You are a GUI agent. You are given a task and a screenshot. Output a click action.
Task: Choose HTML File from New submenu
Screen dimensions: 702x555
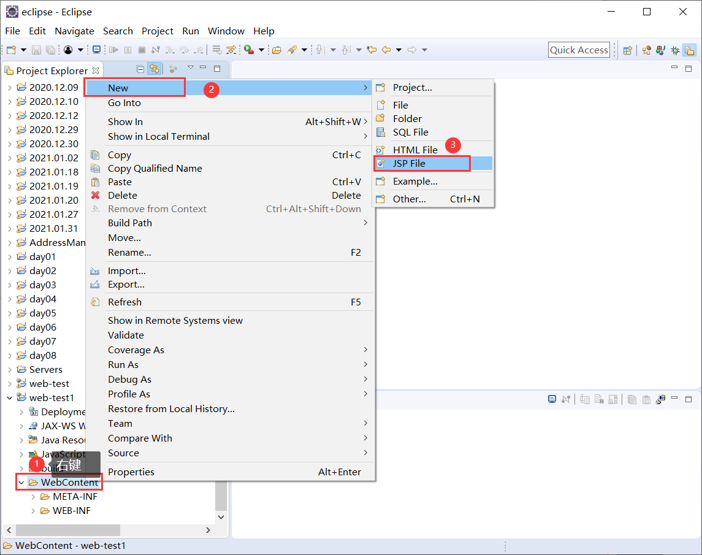click(x=433, y=150)
